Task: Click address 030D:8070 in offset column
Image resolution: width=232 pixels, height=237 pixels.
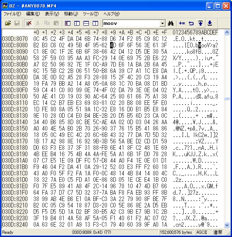Action: (x=15, y=39)
